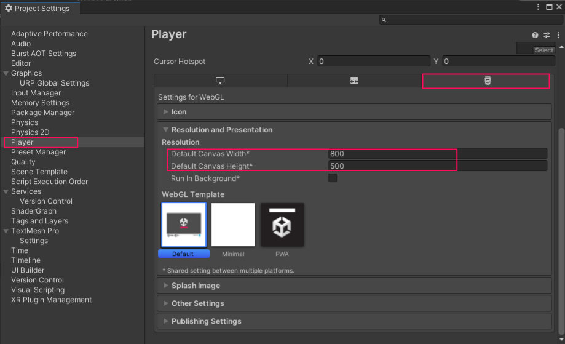The height and width of the screenshot is (344, 565).
Task: Click the Select button for default cursor
Action: [543, 50]
